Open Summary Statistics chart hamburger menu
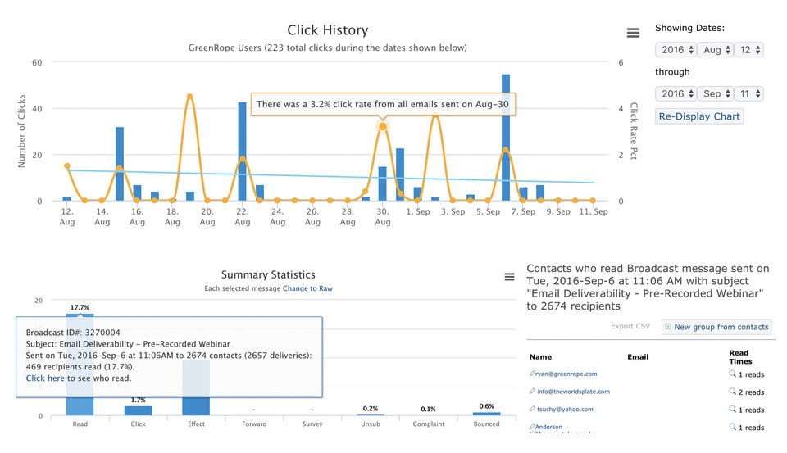Image resolution: width=787 pixels, height=453 pixels. coord(509,277)
